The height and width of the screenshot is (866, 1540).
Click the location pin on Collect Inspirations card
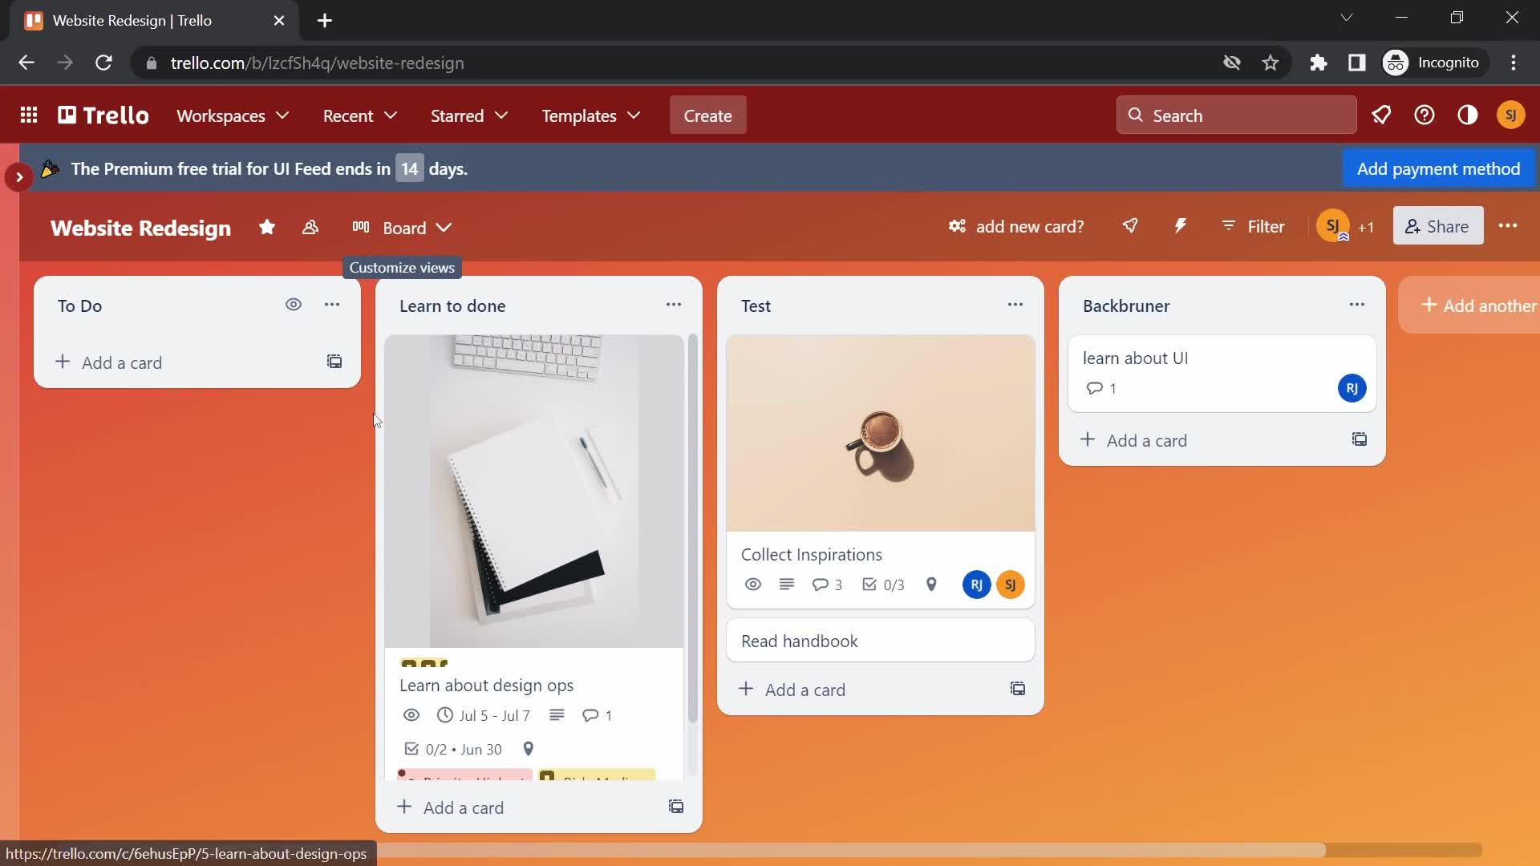tap(932, 585)
